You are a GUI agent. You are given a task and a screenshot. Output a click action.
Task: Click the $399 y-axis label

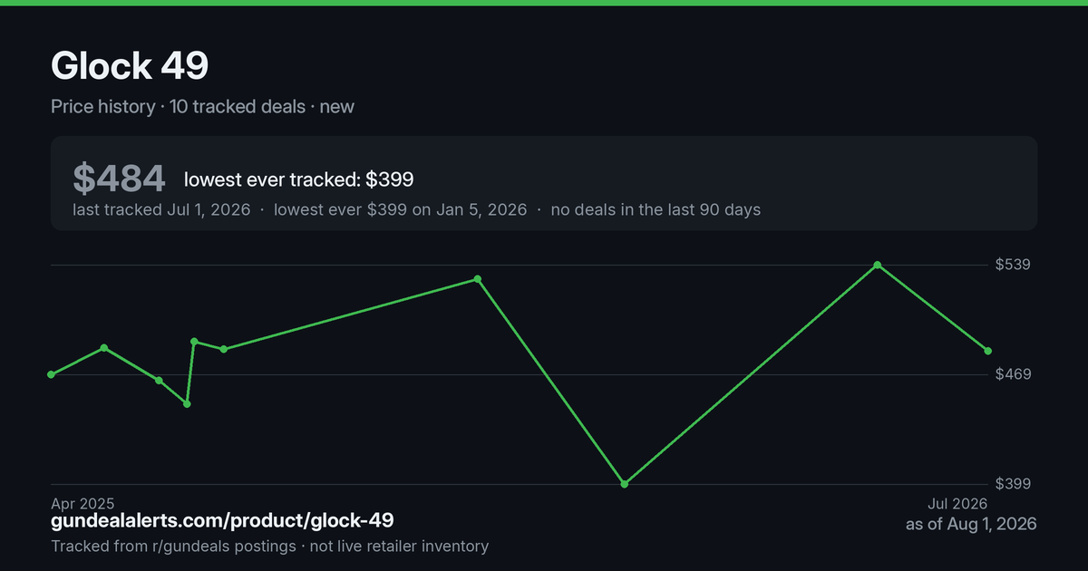pos(1014,484)
